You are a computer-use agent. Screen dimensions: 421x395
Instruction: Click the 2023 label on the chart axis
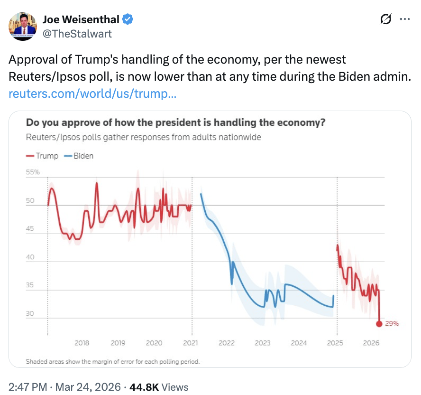[263, 343]
